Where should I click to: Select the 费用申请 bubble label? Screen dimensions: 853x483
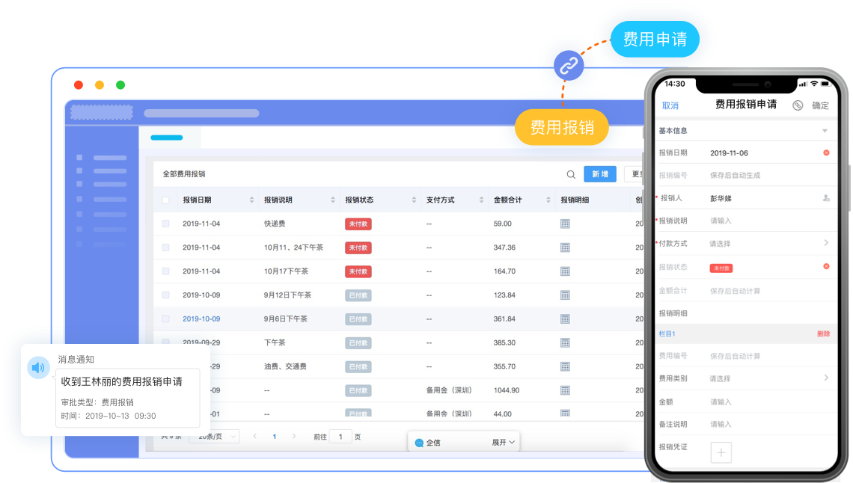[655, 40]
